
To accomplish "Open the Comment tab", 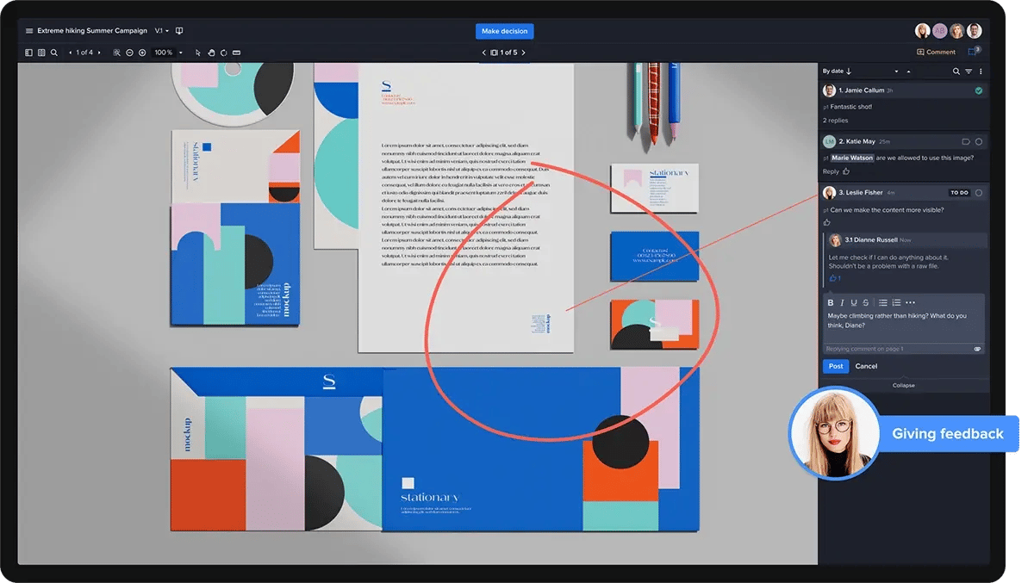I will coord(935,53).
